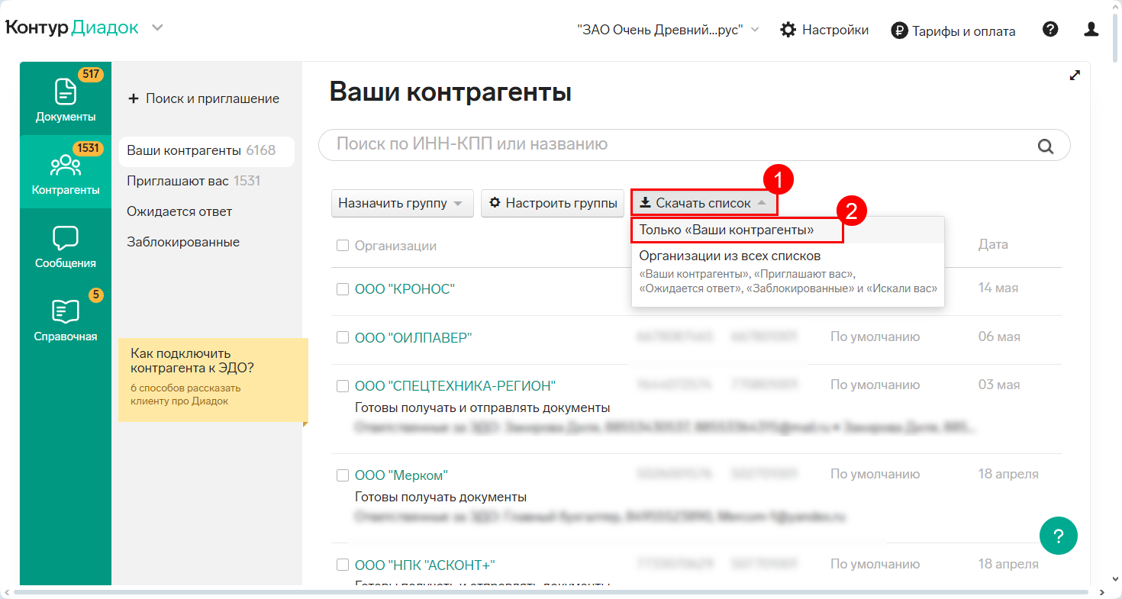Click date 03 мая in СПЕЦТЕХНИКА-РЕГИОН row

(999, 385)
